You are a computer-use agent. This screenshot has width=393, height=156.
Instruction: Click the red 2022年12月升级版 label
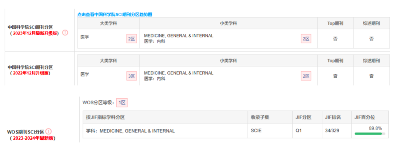pyautogui.click(x=30, y=73)
